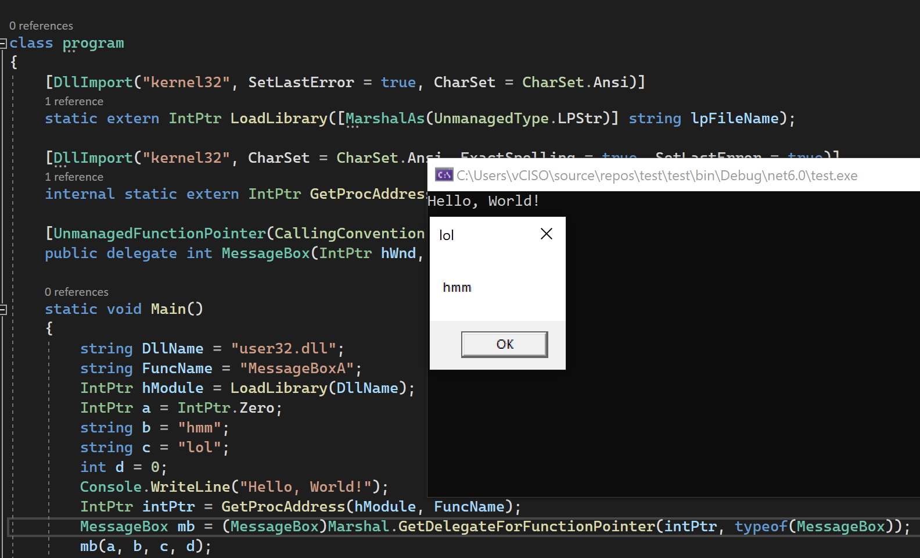Click 'GetDelegateForFunctionPointer' method call
The width and height of the screenshot is (920, 558).
[527, 527]
